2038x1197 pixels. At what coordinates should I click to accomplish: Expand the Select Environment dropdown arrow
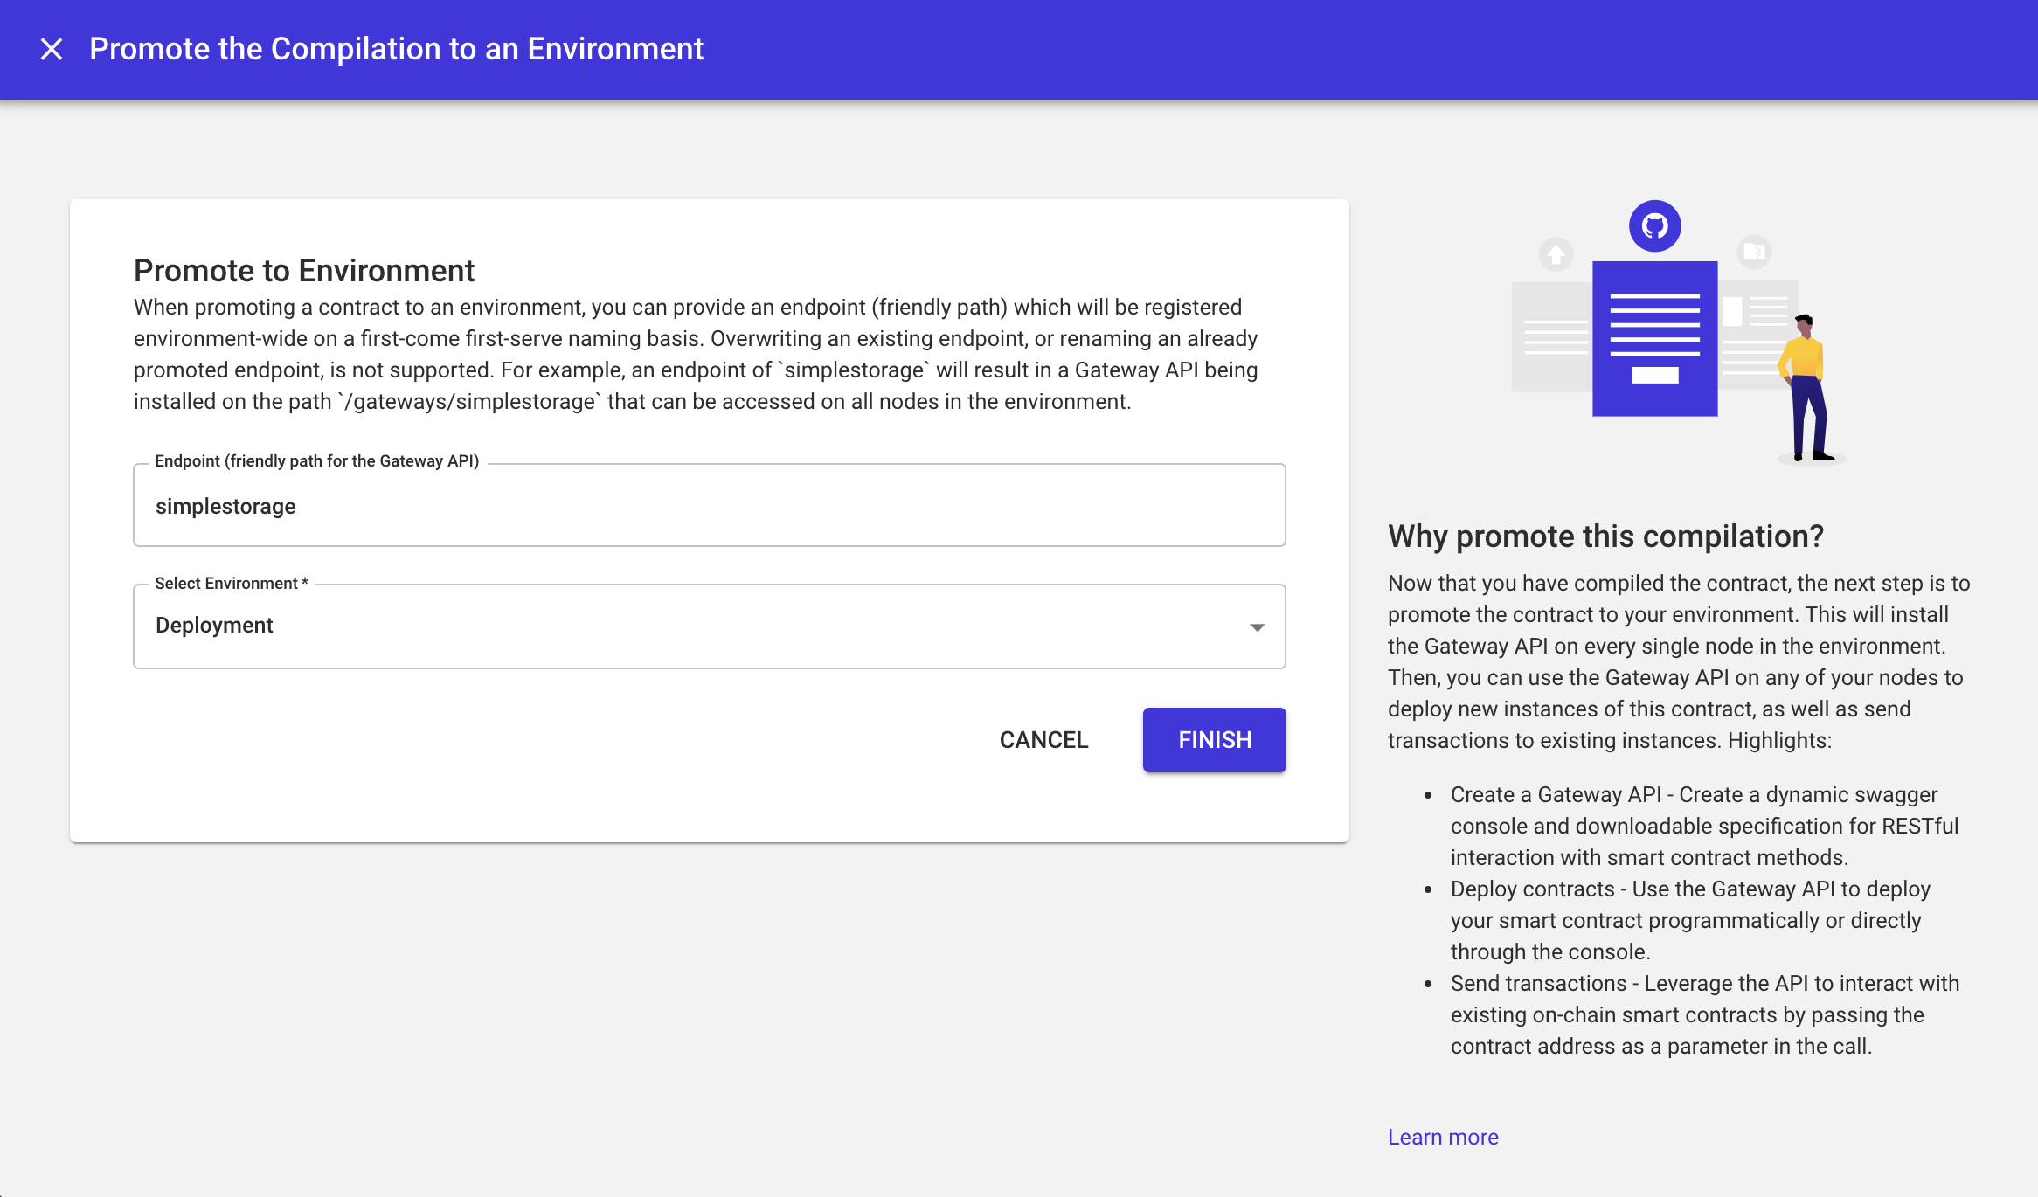1257,627
